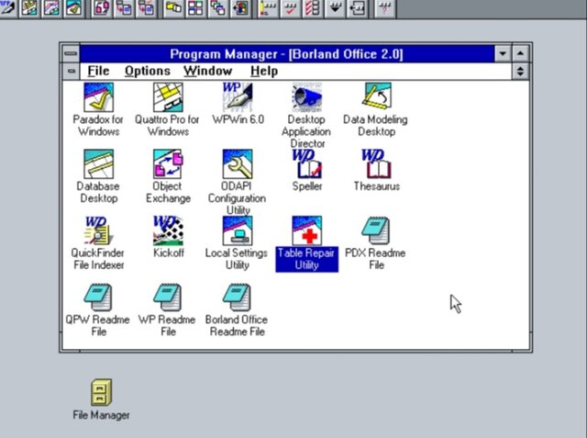Select QuickFinder File Indexer icon
Screen dimensions: 587x438
tap(98, 230)
